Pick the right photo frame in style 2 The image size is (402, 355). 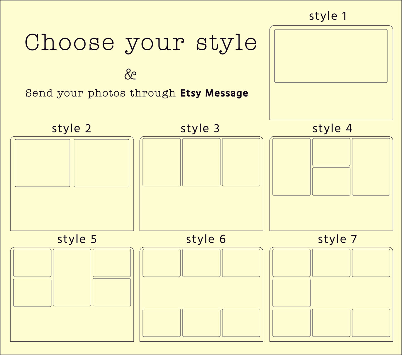(x=102, y=163)
